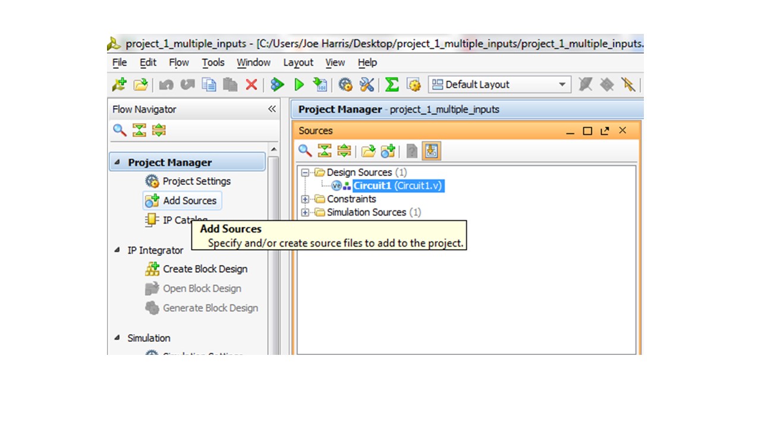Select Circuit1 (Circuit1.v) source file
This screenshot has width=761, height=428.
pyautogui.click(x=398, y=185)
